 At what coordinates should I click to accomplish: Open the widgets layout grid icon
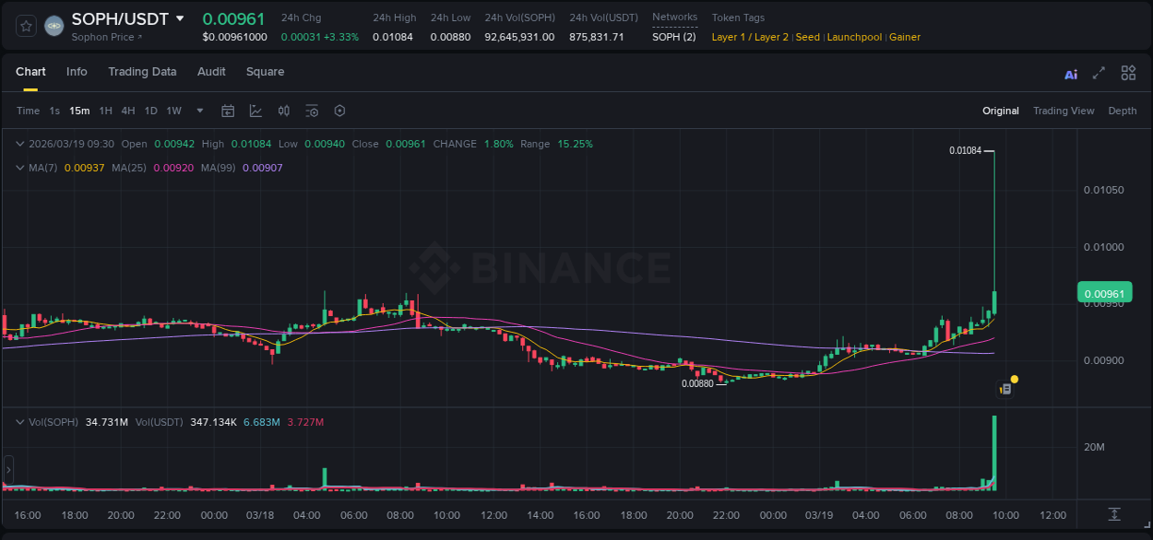pos(1128,72)
